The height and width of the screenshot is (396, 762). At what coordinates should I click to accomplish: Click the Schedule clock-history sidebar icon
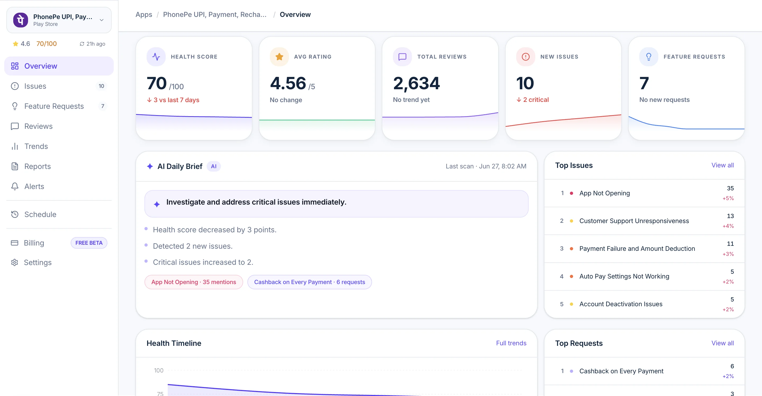pyautogui.click(x=15, y=214)
